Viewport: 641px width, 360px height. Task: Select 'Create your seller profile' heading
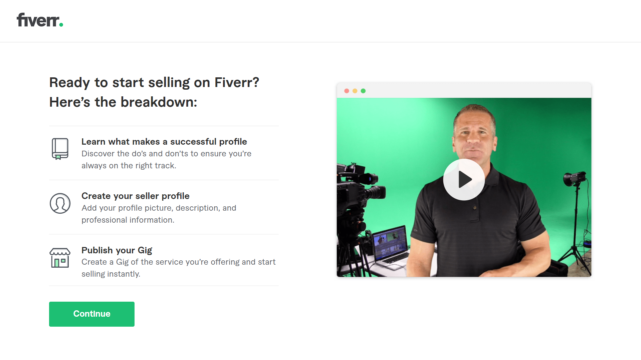[x=136, y=196]
